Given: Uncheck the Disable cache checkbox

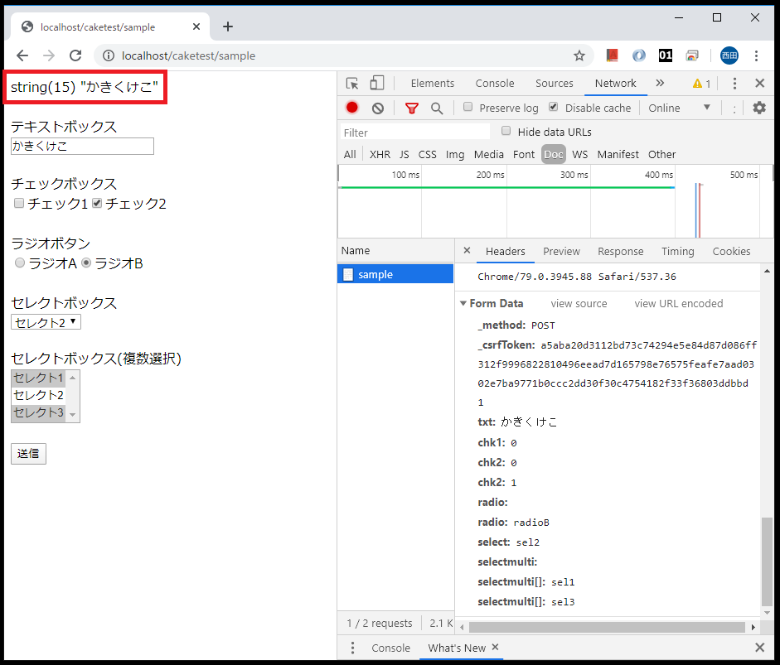Looking at the screenshot, I should click(x=554, y=108).
